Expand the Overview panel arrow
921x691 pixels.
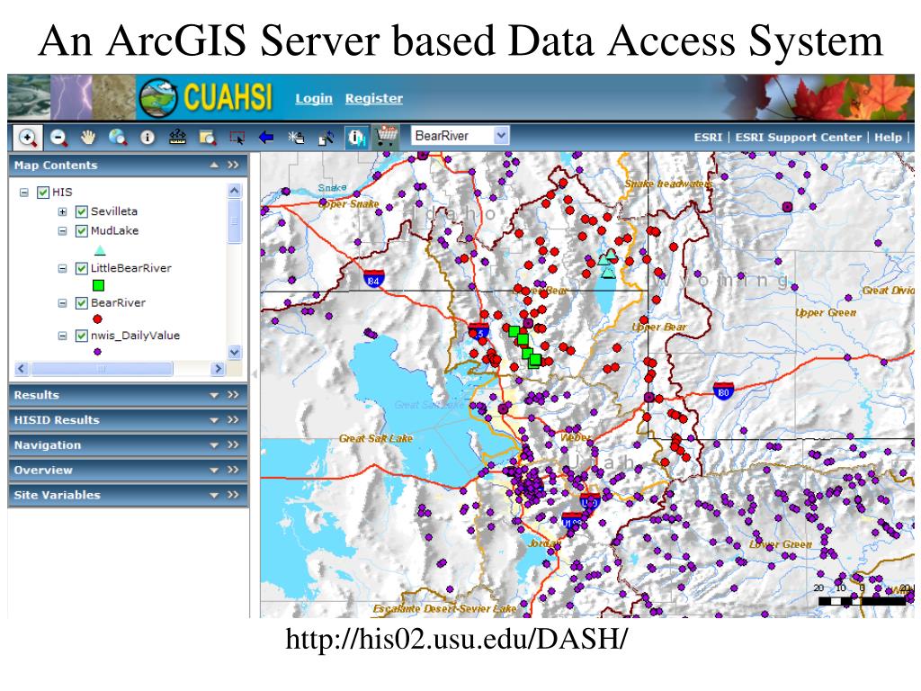pyautogui.click(x=214, y=470)
